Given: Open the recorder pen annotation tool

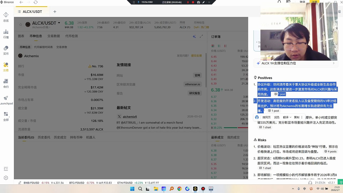Looking at the screenshot, I should (204, 2).
